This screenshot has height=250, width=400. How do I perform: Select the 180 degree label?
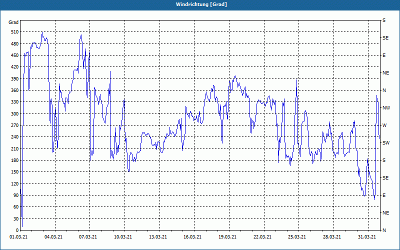point(14,160)
